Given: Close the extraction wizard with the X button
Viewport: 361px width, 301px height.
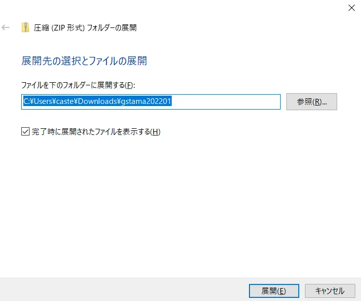Looking at the screenshot, I should (x=351, y=8).
